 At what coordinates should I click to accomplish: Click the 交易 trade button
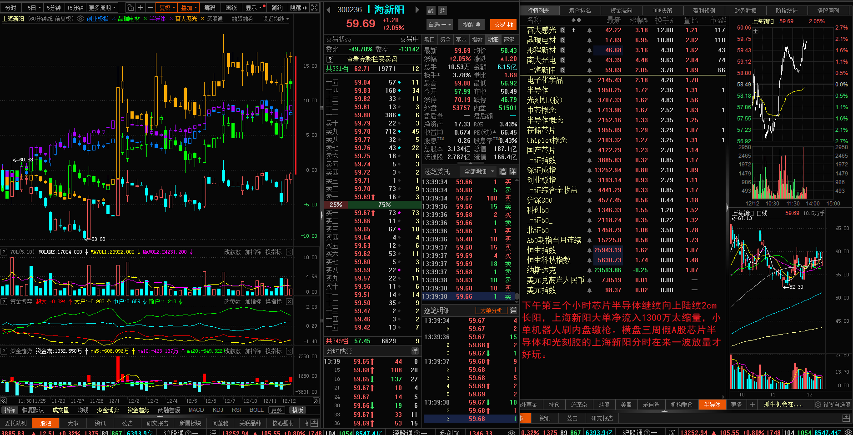(504, 25)
